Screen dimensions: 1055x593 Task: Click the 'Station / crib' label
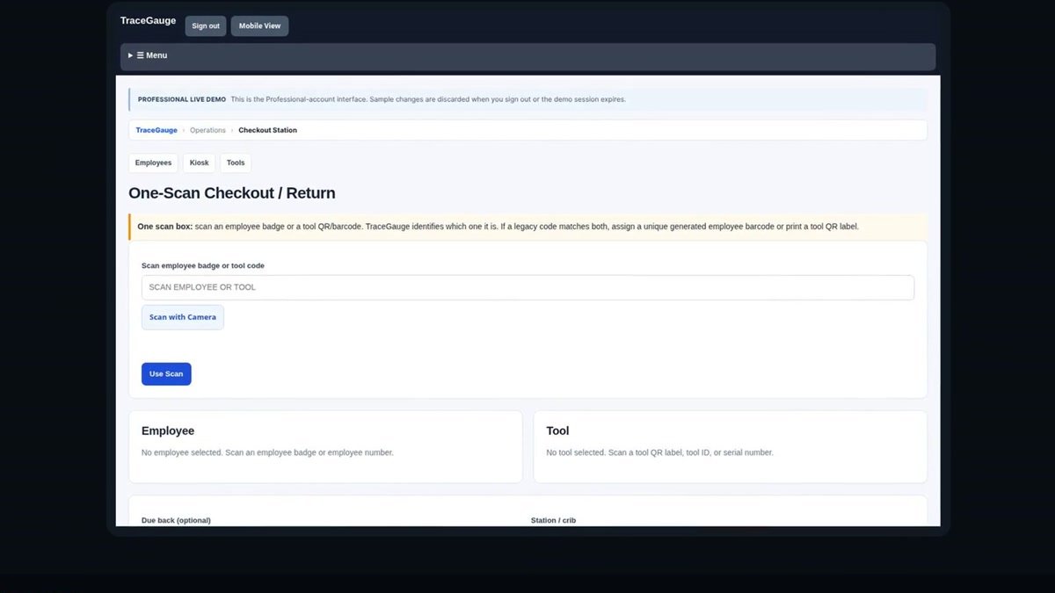pyautogui.click(x=554, y=520)
